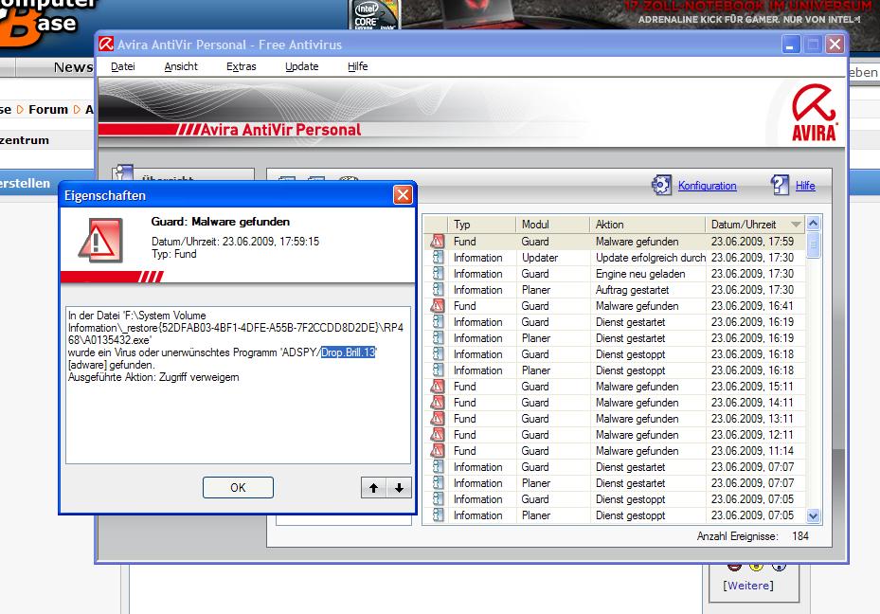880x614 pixels.
Task: Click the highlighted text Drop.Brill.13
Action: click(x=348, y=352)
